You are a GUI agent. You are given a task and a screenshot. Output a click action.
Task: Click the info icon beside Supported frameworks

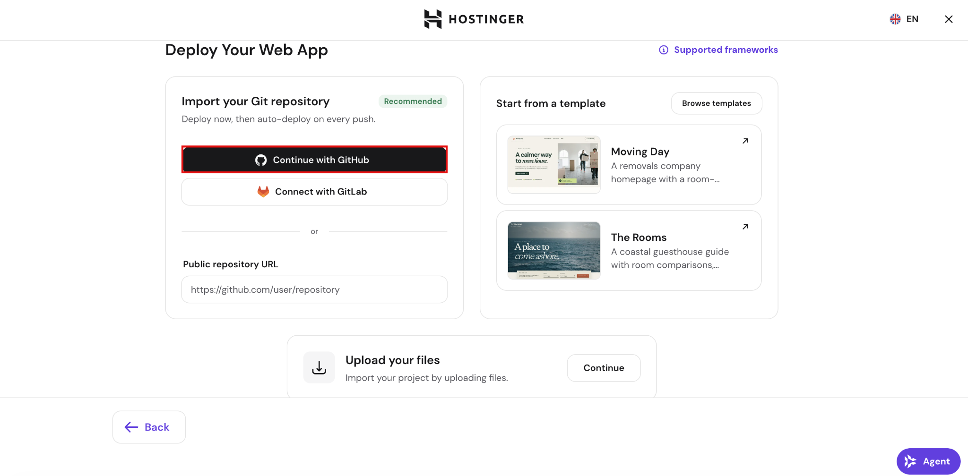[664, 50]
